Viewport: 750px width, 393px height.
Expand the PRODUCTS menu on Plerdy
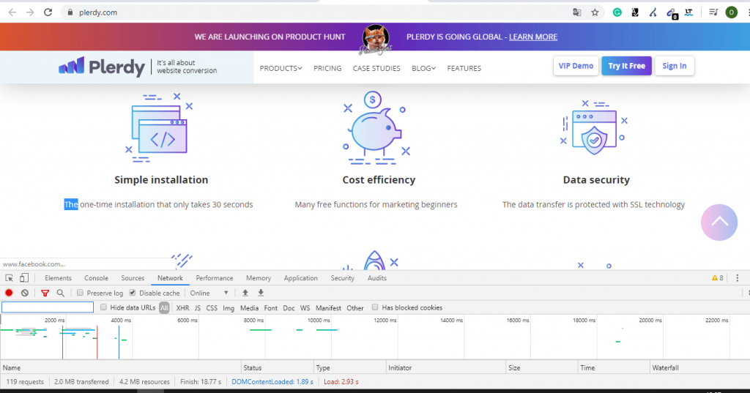pos(281,68)
